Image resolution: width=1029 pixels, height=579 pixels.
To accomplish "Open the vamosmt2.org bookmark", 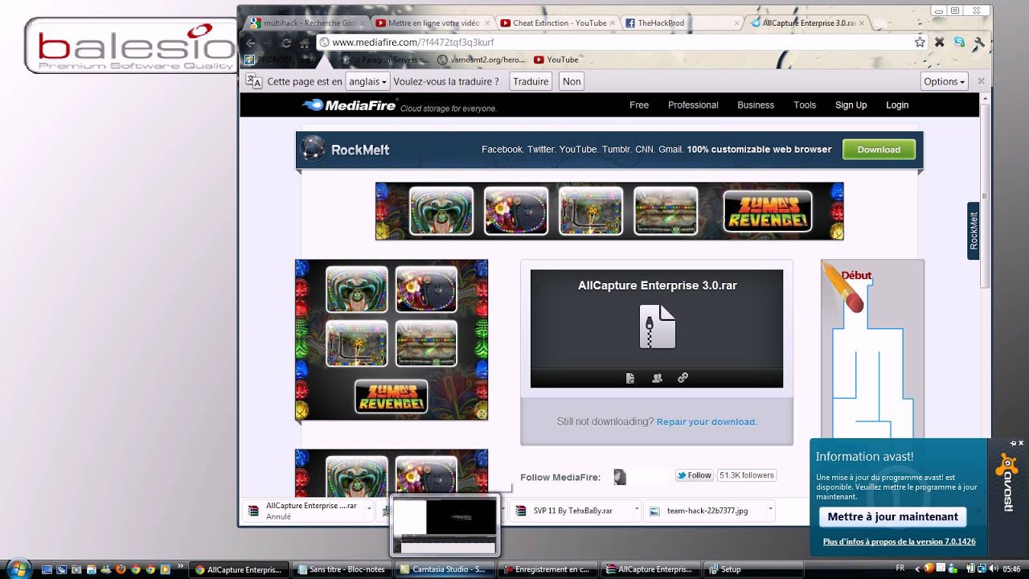I will click(482, 60).
